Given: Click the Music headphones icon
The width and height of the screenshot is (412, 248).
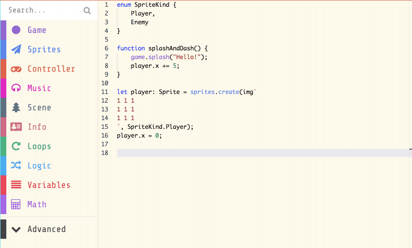Looking at the screenshot, I should click(16, 88).
